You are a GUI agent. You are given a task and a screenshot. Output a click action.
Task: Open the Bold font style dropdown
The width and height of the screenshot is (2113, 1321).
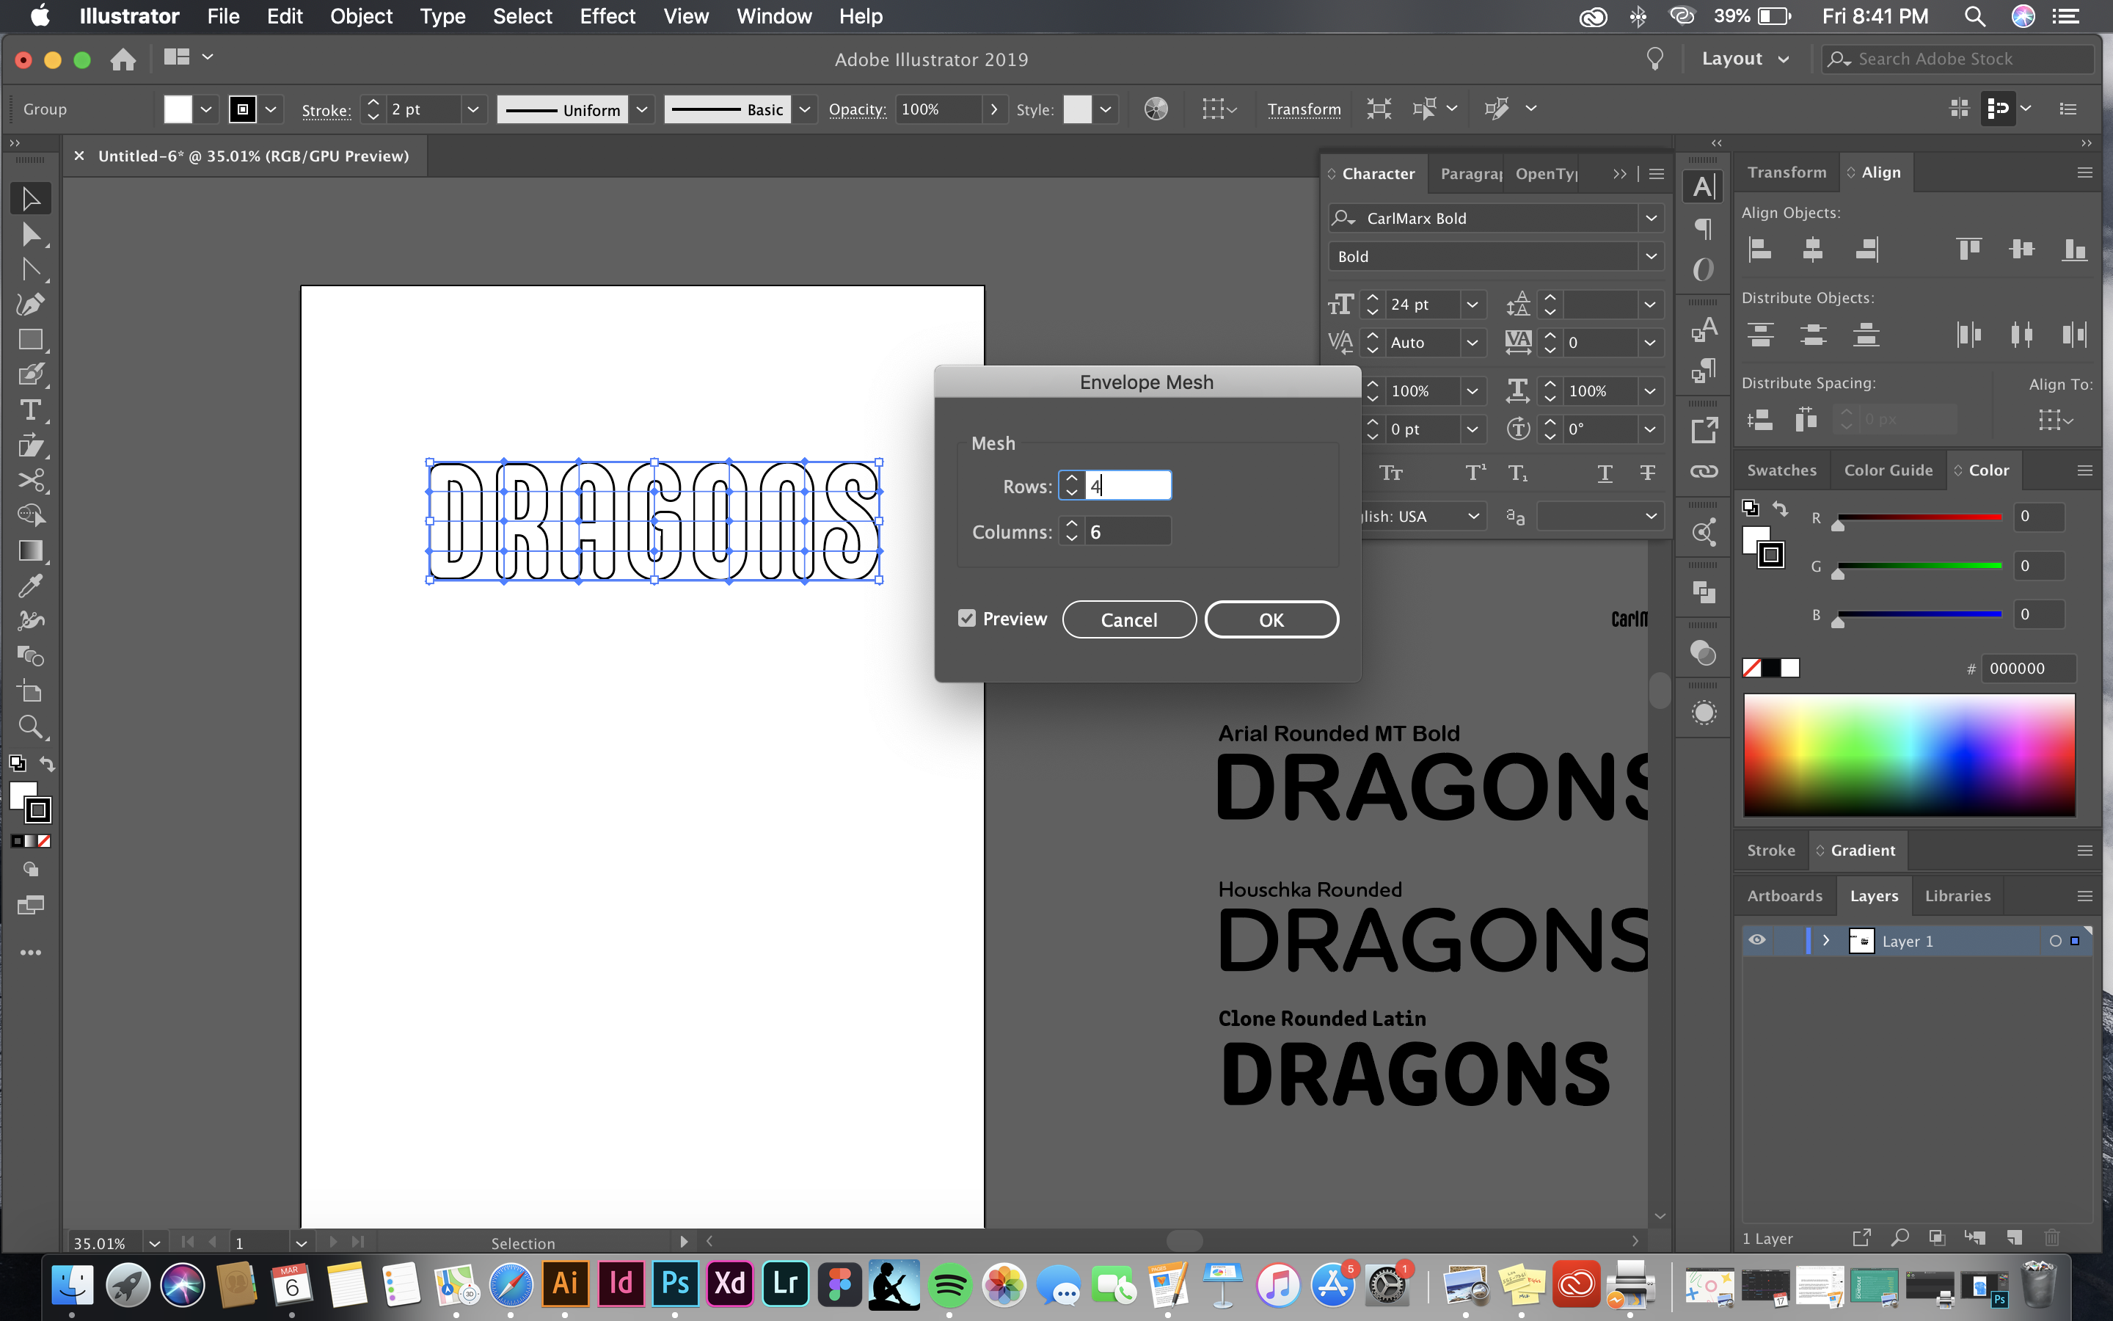point(1650,256)
